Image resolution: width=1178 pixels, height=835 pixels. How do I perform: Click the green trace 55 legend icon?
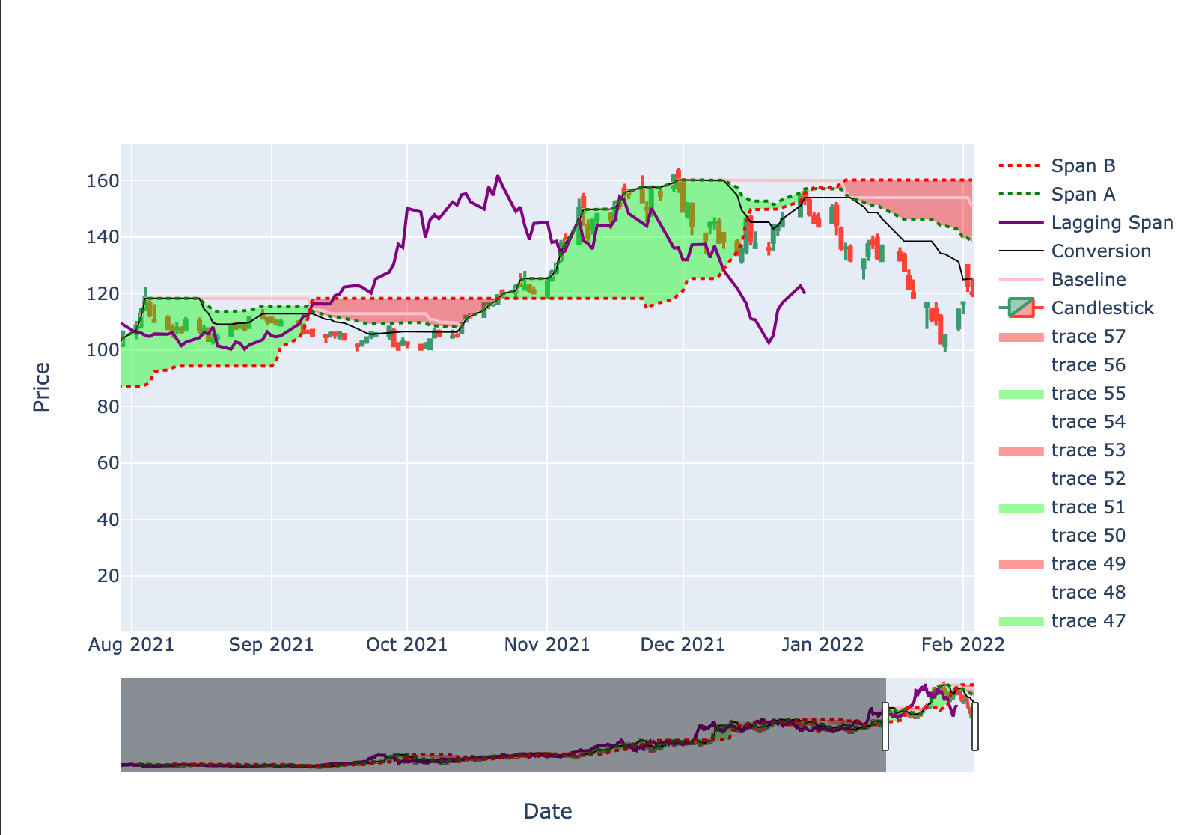tap(1021, 394)
